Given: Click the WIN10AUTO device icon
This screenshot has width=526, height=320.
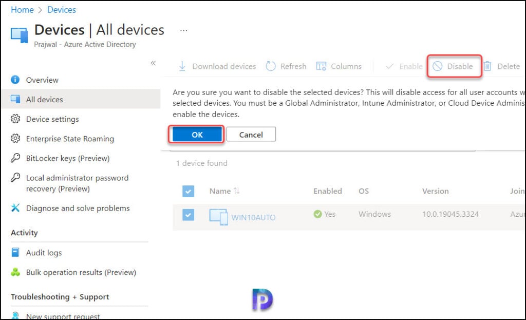Looking at the screenshot, I should (218, 217).
